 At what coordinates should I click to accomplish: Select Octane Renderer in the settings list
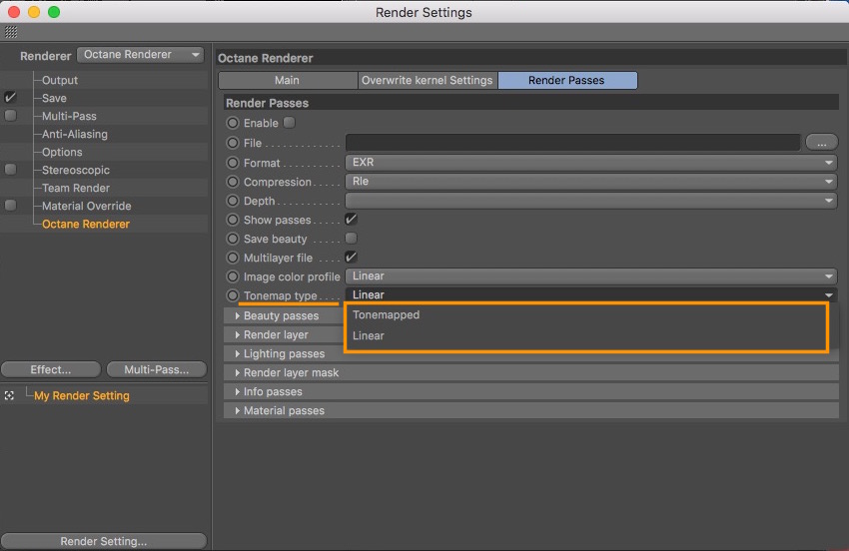point(86,224)
